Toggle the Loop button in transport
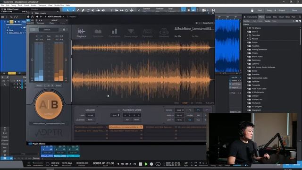Screen dimensions: 302x170 (x=158, y=164)
